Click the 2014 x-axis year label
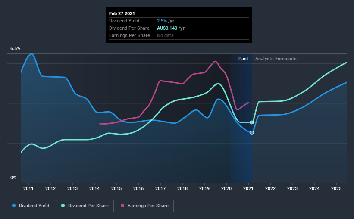 click(94, 188)
